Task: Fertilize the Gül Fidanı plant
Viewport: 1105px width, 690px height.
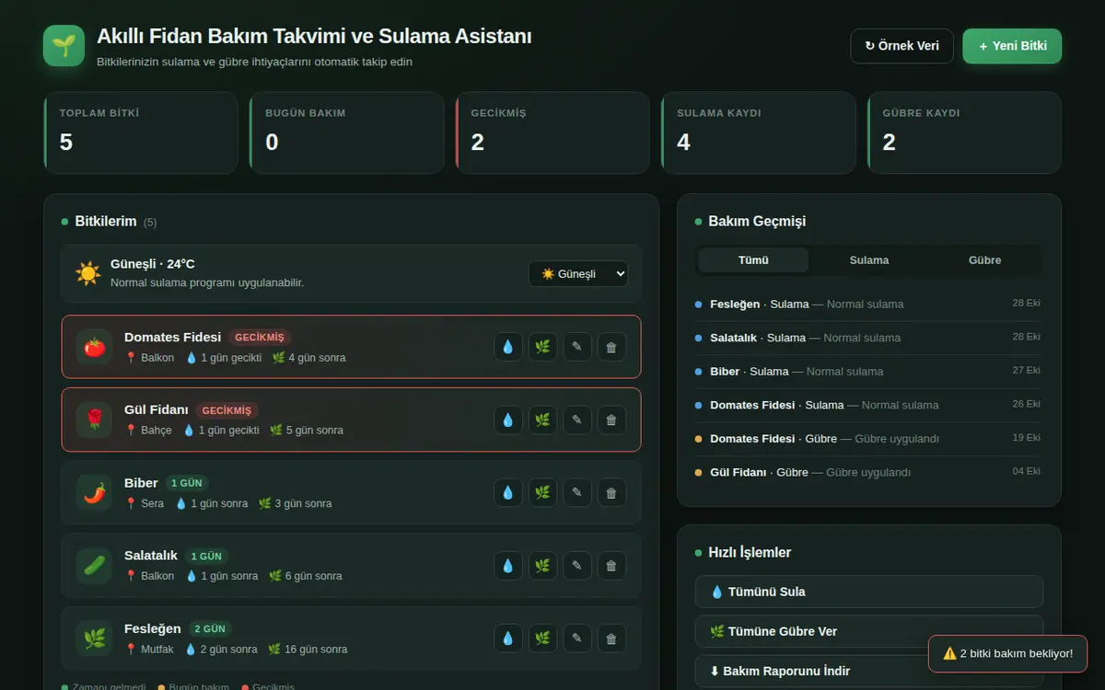Action: [542, 420]
